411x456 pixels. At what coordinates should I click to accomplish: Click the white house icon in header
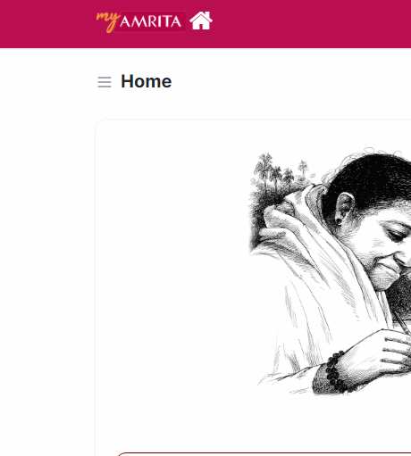coord(201,21)
